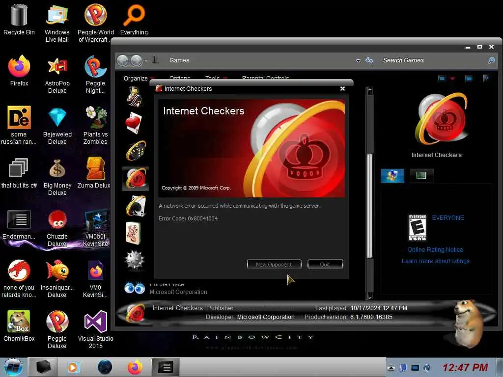Viewport: 503px width, 377px height.
Task: Select Visual Studio 2015 desktop icon
Action: coord(96,329)
